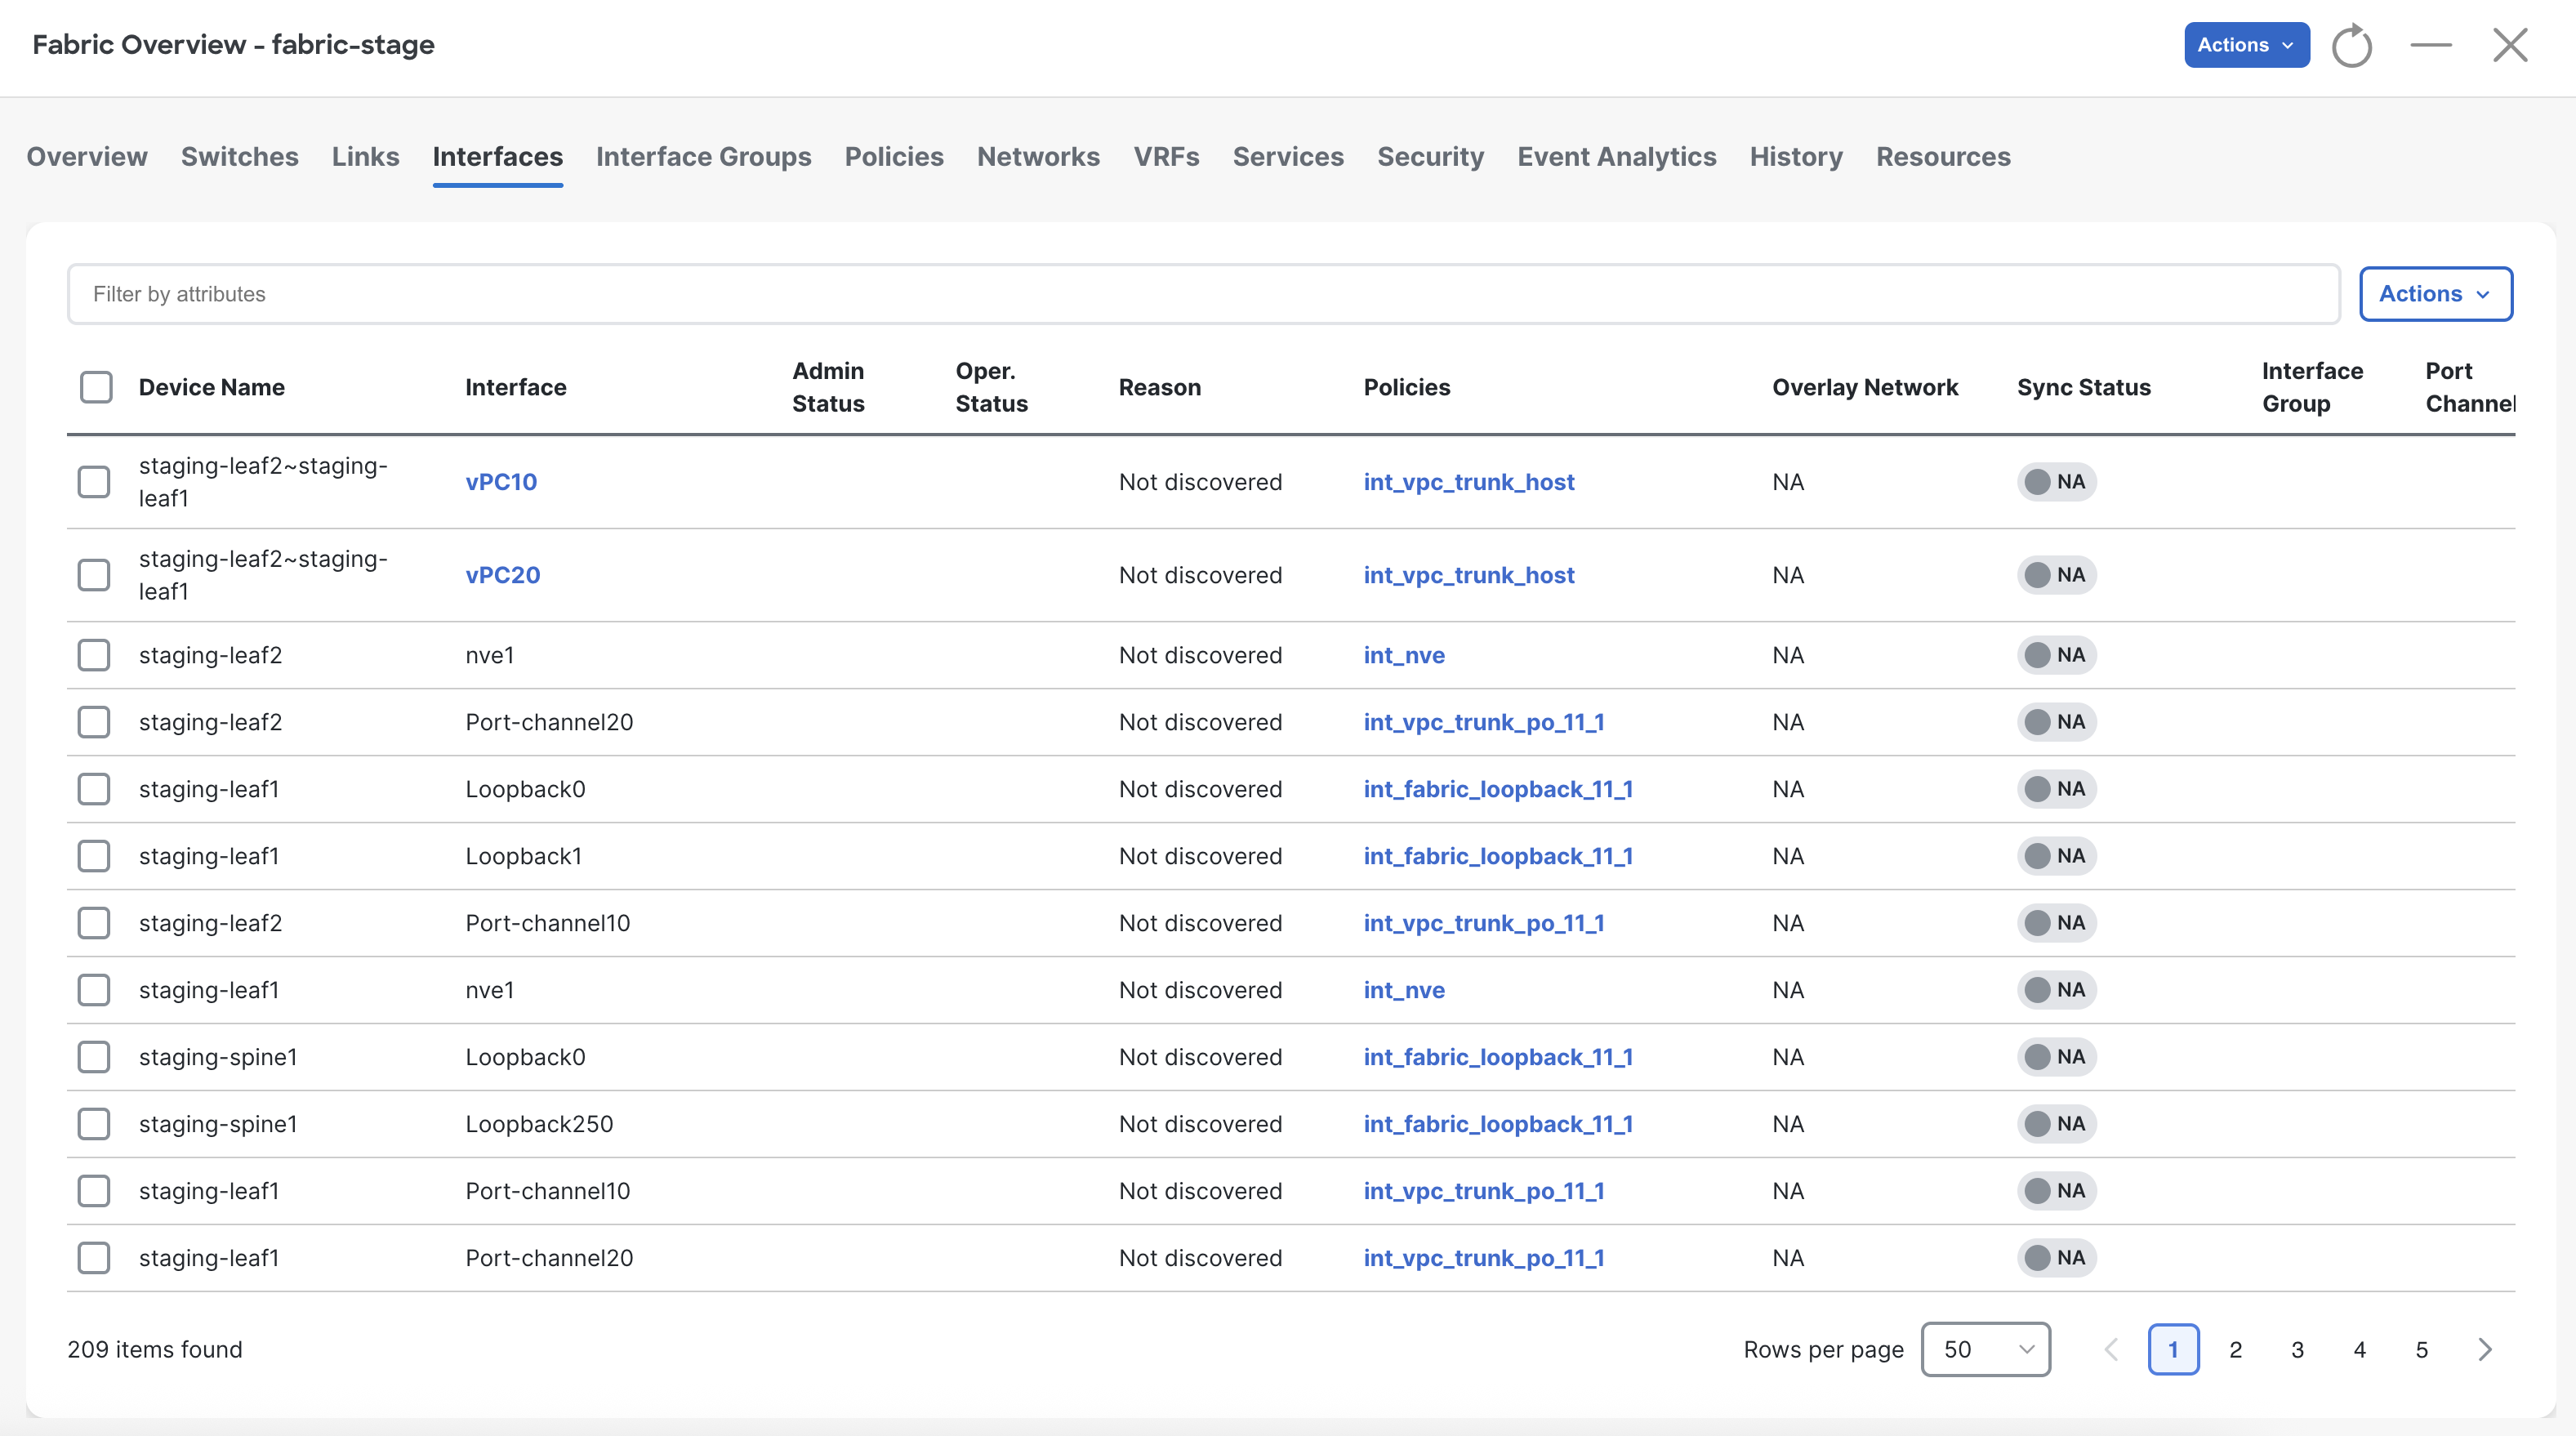Select the vPC10 row checkbox
Screen dimensions: 2576x1436
(94, 482)
